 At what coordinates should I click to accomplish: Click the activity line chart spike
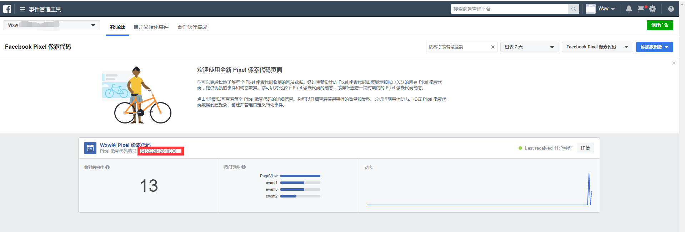click(x=589, y=189)
